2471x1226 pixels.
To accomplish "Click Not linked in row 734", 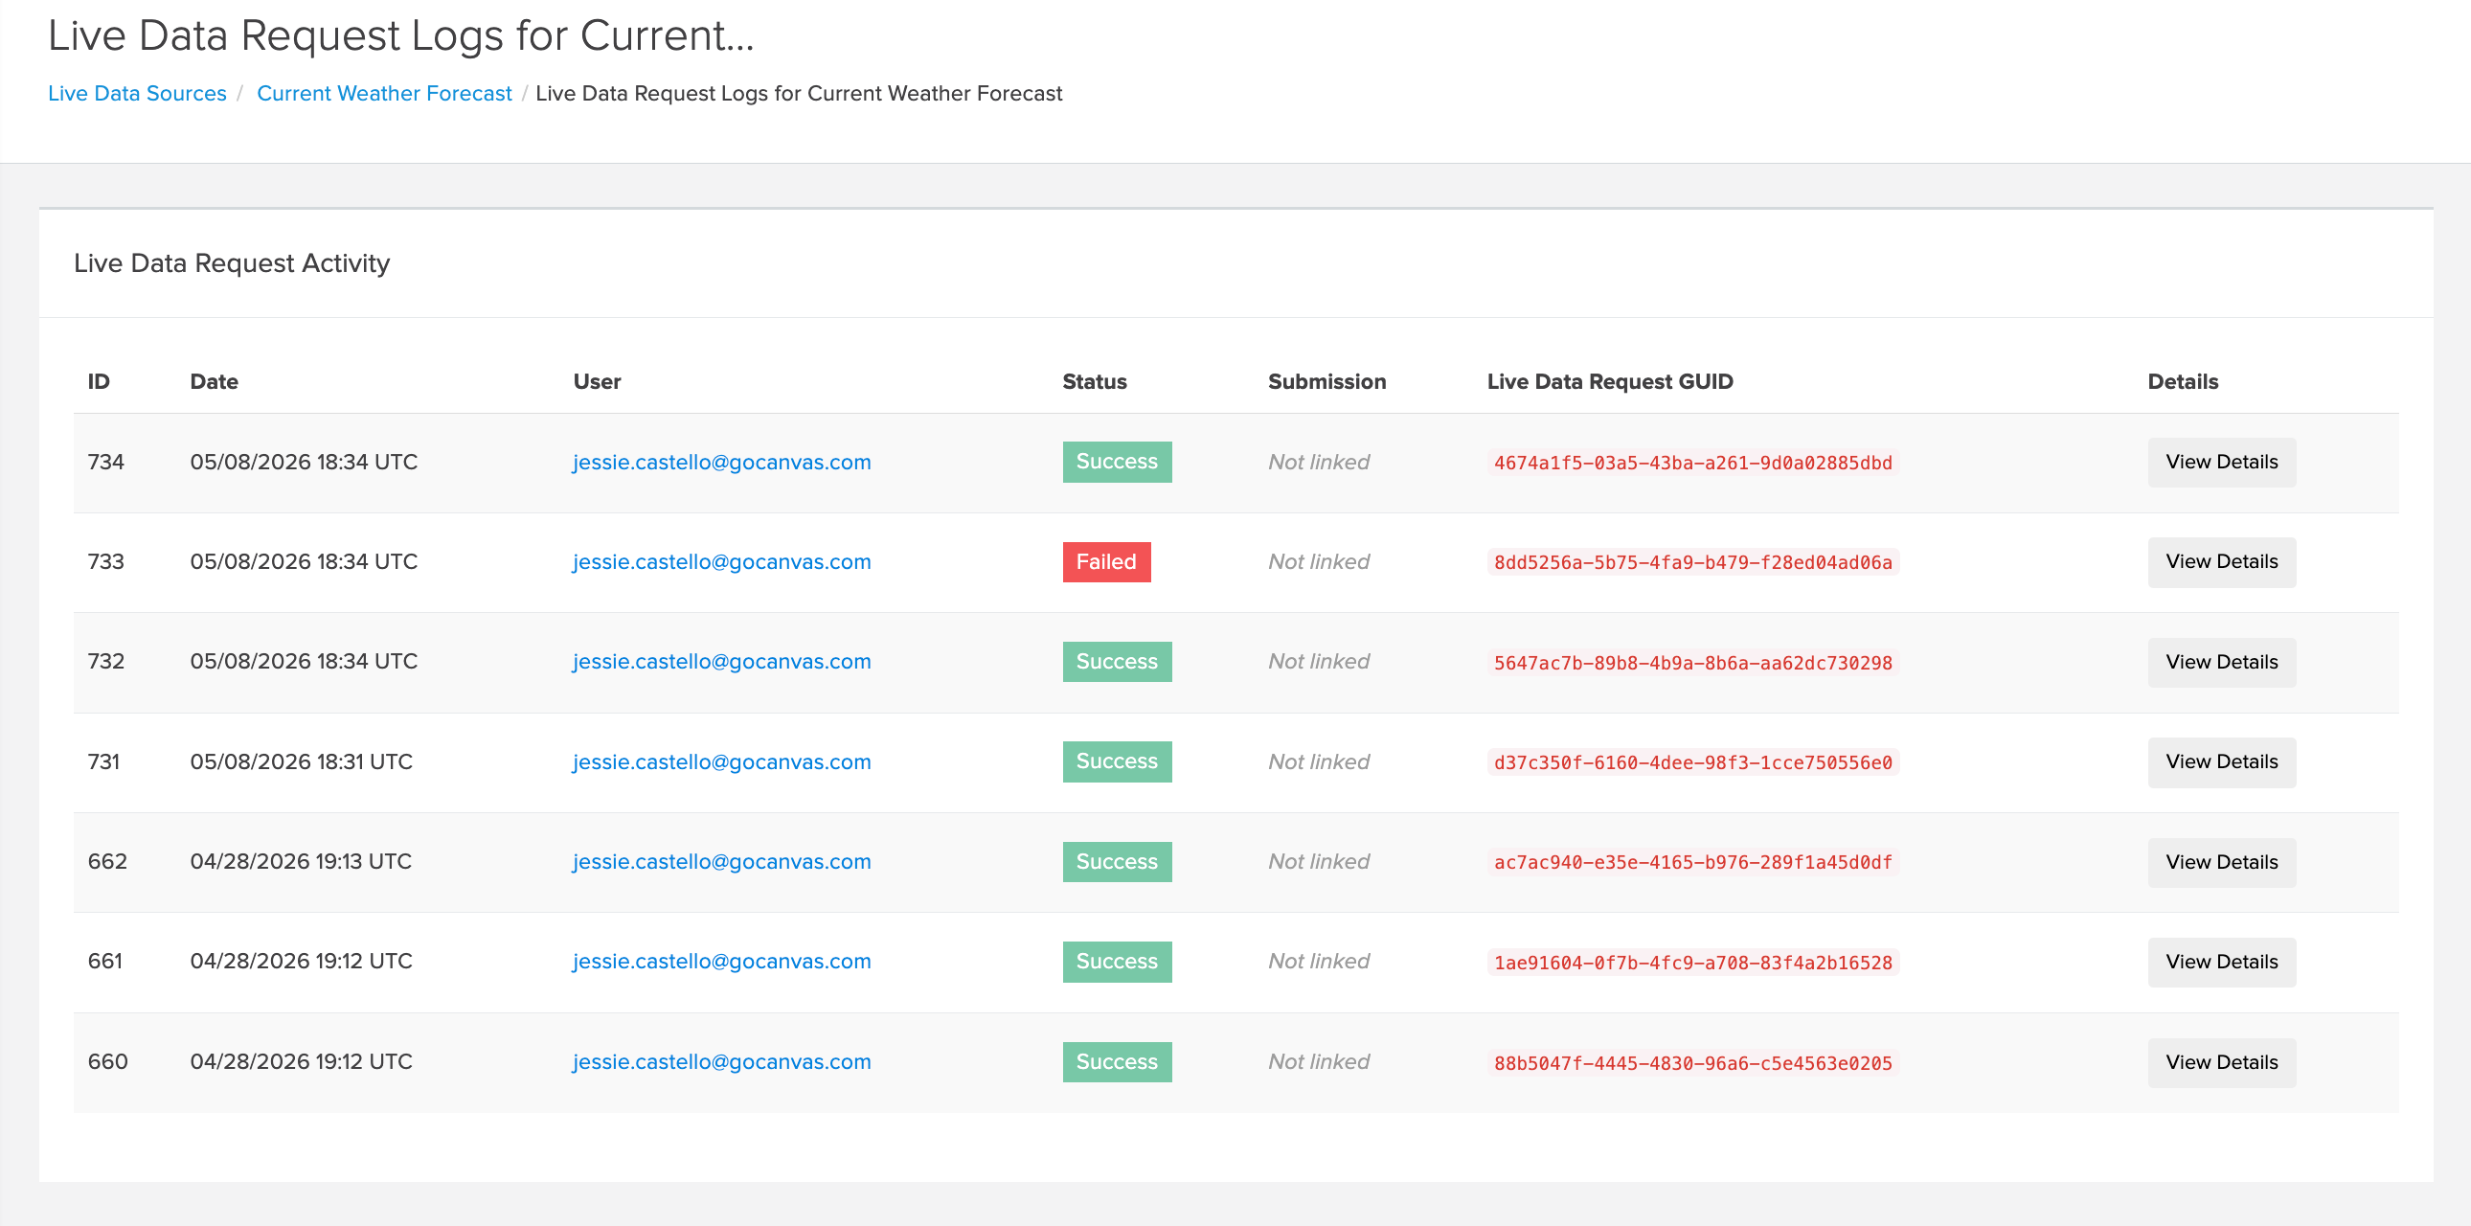I will 1318,463.
